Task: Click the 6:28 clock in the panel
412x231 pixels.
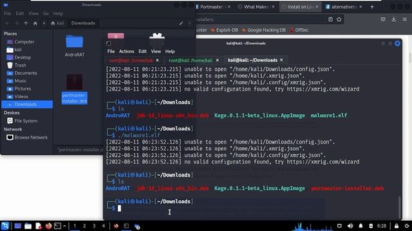Action: [382, 226]
